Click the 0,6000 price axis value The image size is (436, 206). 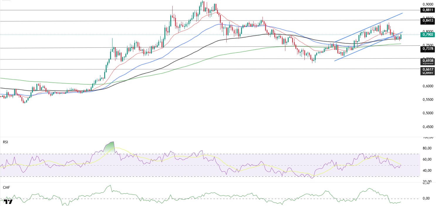click(428, 86)
